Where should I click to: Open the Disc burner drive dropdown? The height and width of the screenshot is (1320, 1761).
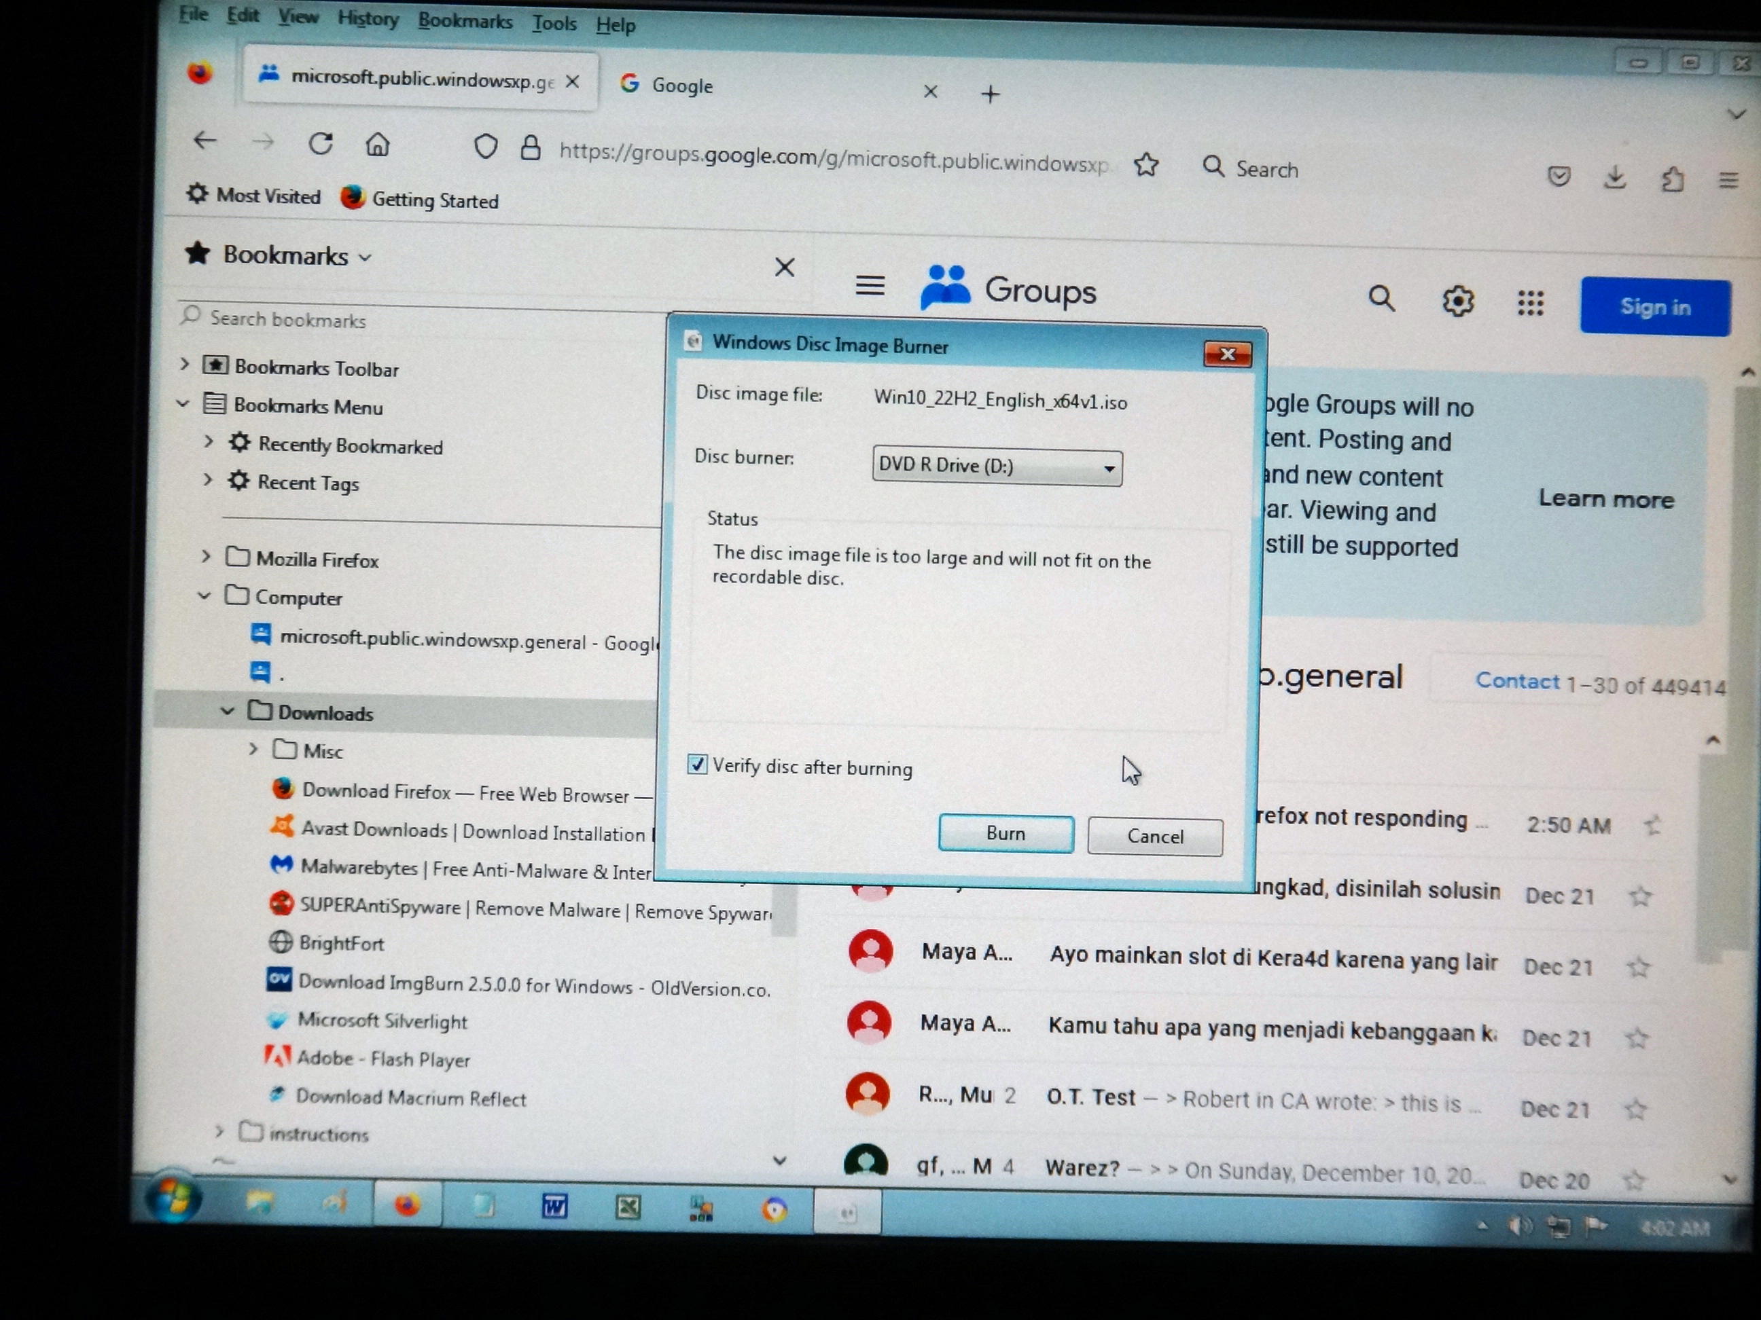[997, 465]
